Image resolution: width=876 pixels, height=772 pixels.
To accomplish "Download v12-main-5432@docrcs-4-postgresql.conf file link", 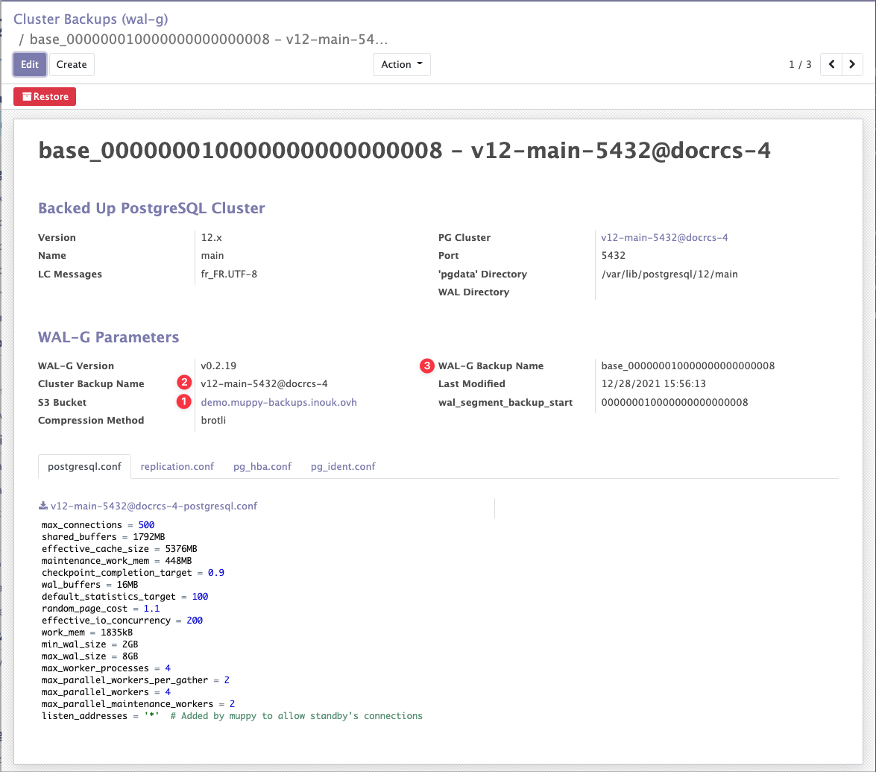I will coord(154,506).
